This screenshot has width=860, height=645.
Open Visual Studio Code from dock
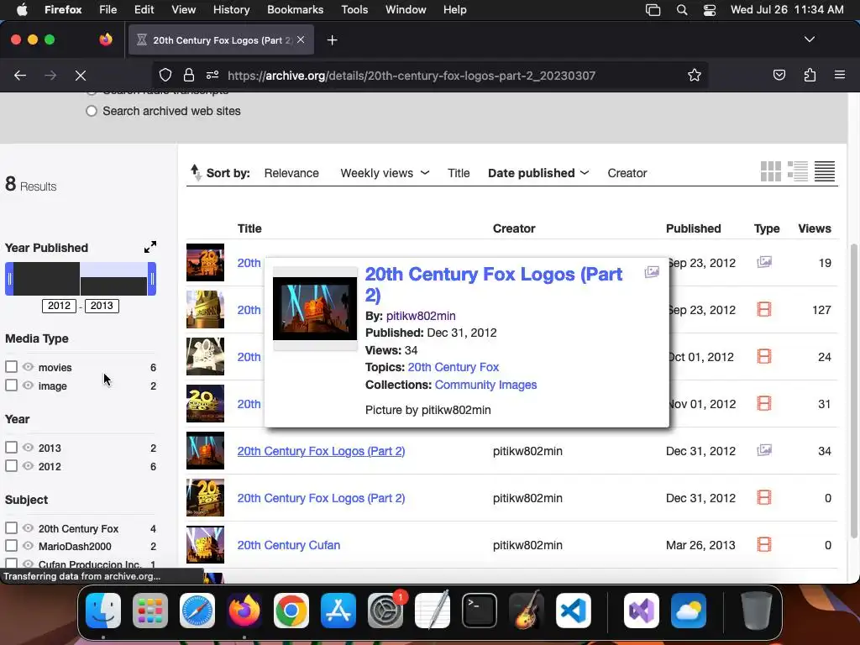click(x=573, y=611)
